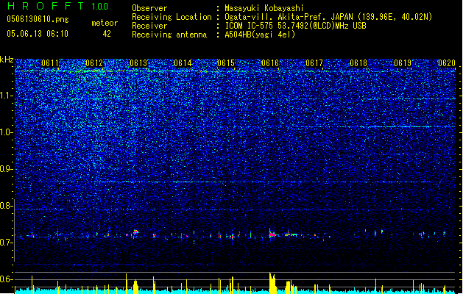Click the 0619 time marker
The width and height of the screenshot is (463, 294).
tap(403, 63)
